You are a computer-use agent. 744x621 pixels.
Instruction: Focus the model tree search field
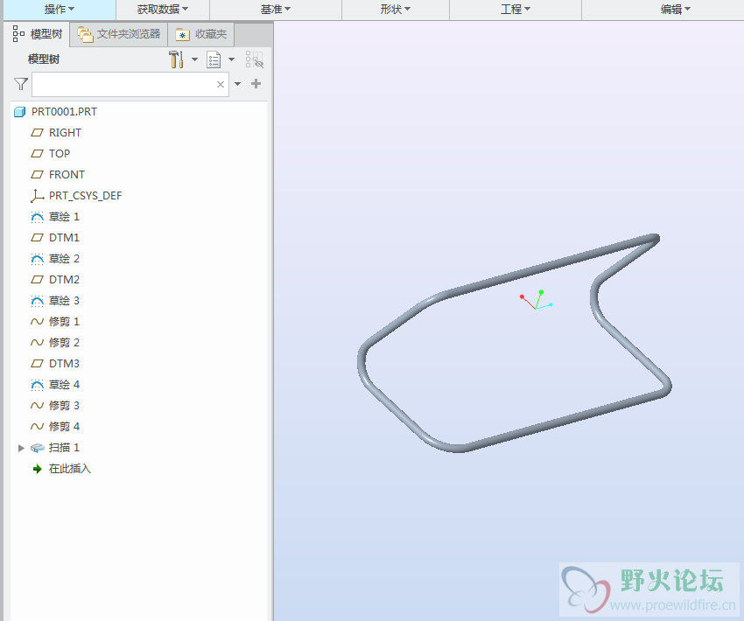pos(130,84)
